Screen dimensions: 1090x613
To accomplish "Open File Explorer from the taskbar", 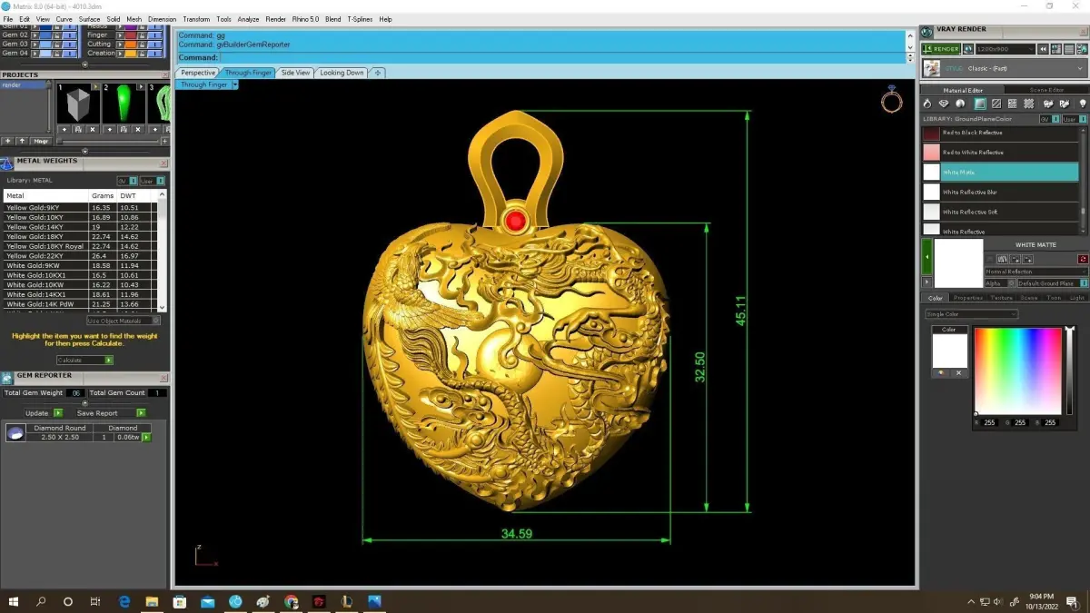I will click(152, 601).
